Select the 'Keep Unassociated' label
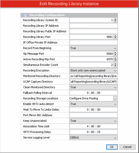The width and height of the screenshot is (139, 153). tap(35, 121)
